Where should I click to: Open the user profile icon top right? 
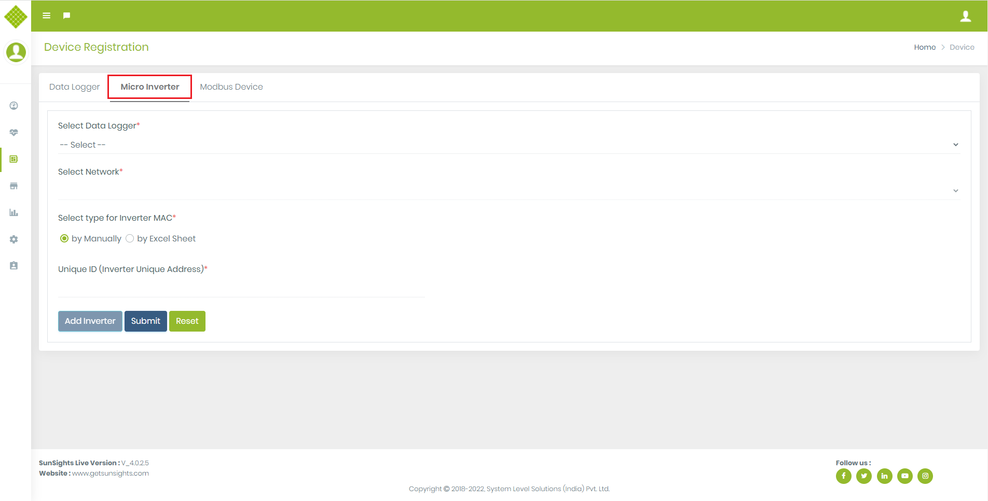(x=965, y=16)
